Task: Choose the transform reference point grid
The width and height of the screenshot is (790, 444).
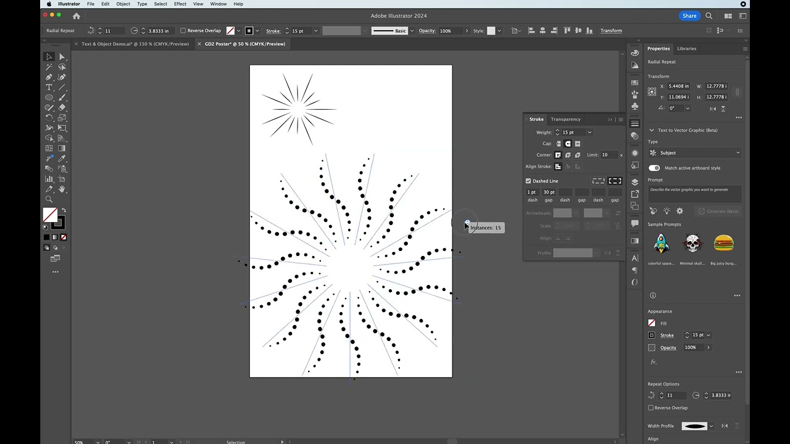Action: click(x=652, y=92)
